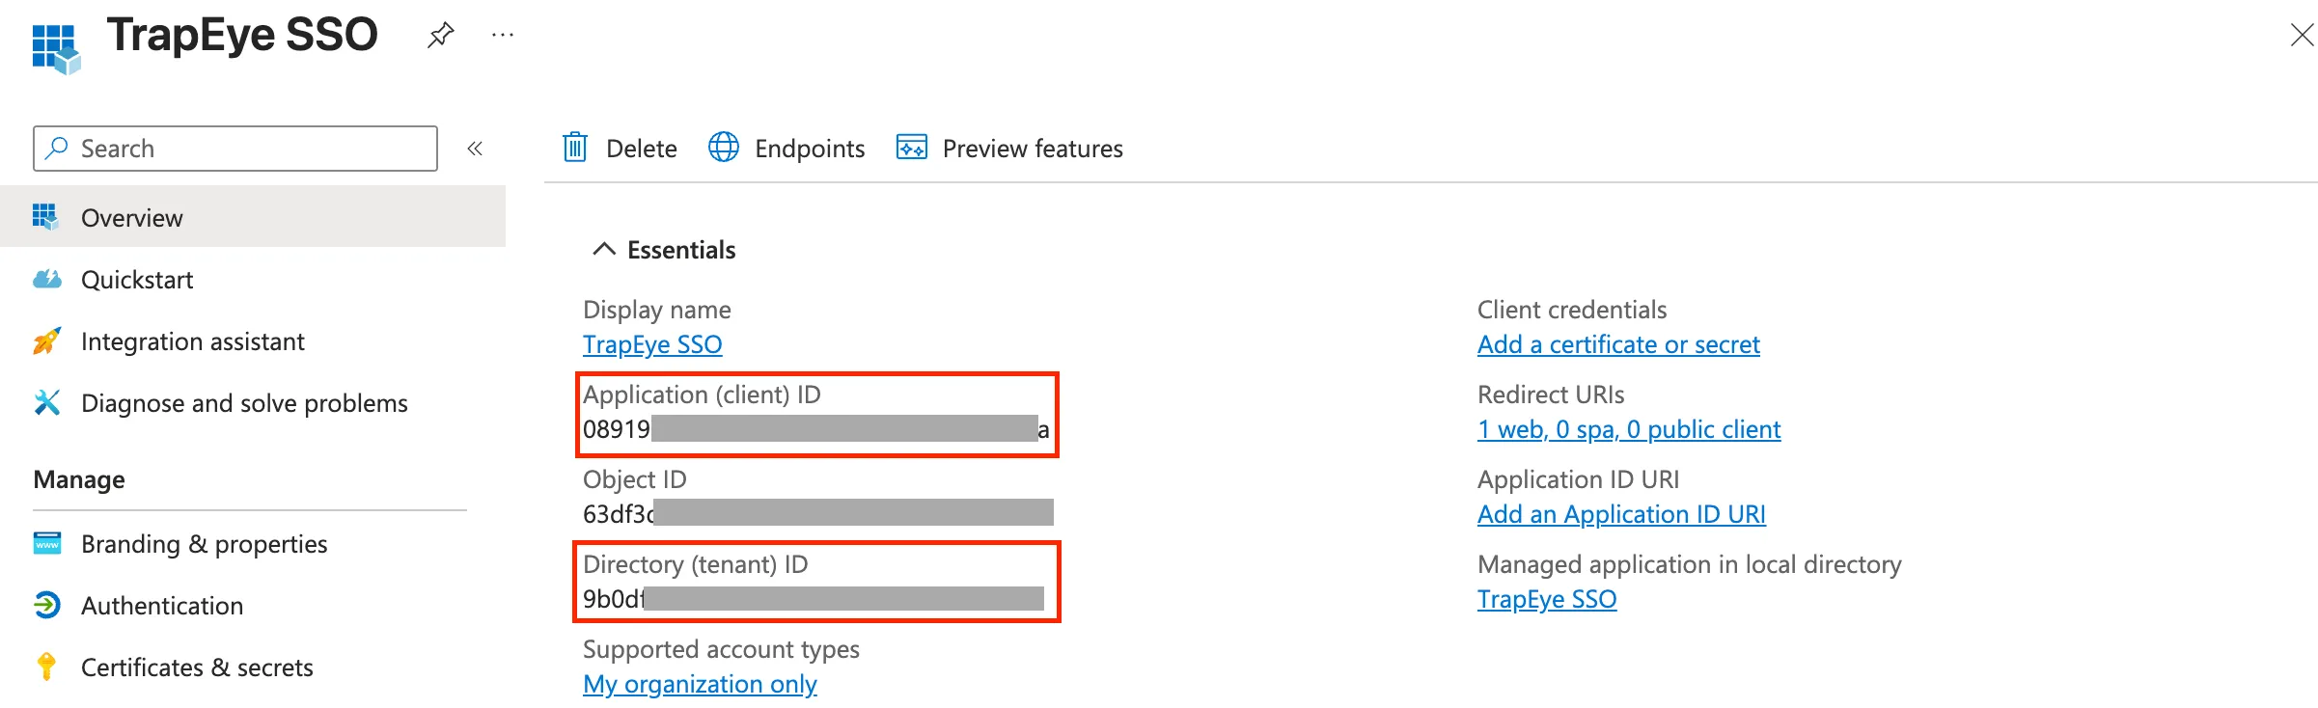The image size is (2318, 708).
Task: Open the Authentication settings
Action: pos(162,605)
